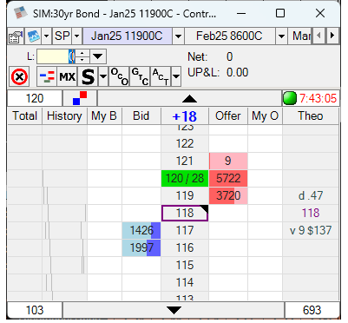Click the 5722 offer quantity cell

pyautogui.click(x=228, y=178)
